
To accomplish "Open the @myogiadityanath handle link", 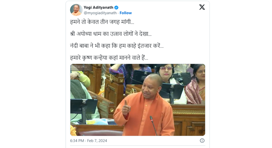I will tap(100, 13).
